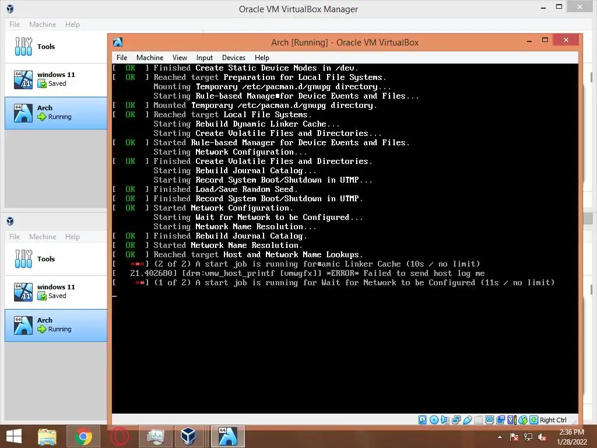Maximize the Arch VM window
Screen dimensions: 597x448
point(545,40)
